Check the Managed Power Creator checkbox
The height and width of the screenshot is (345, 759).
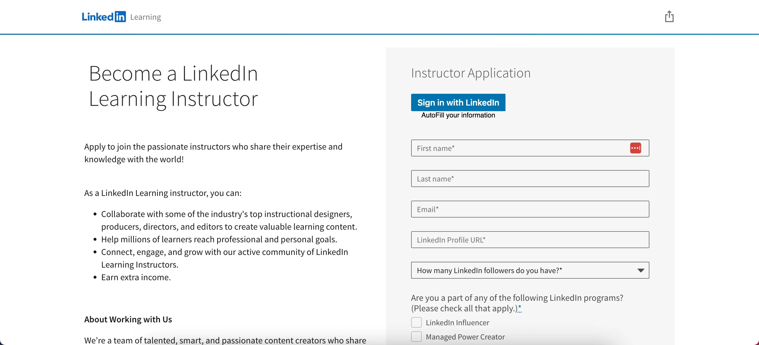[x=416, y=337]
